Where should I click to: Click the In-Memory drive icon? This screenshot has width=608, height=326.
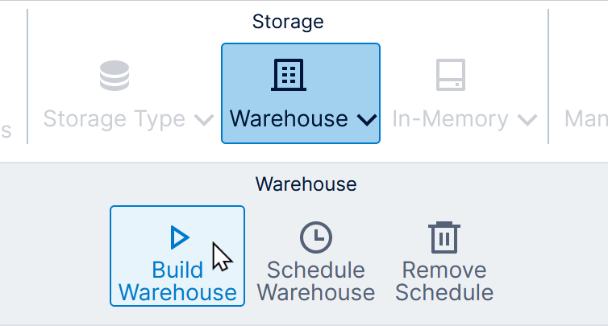point(451,75)
